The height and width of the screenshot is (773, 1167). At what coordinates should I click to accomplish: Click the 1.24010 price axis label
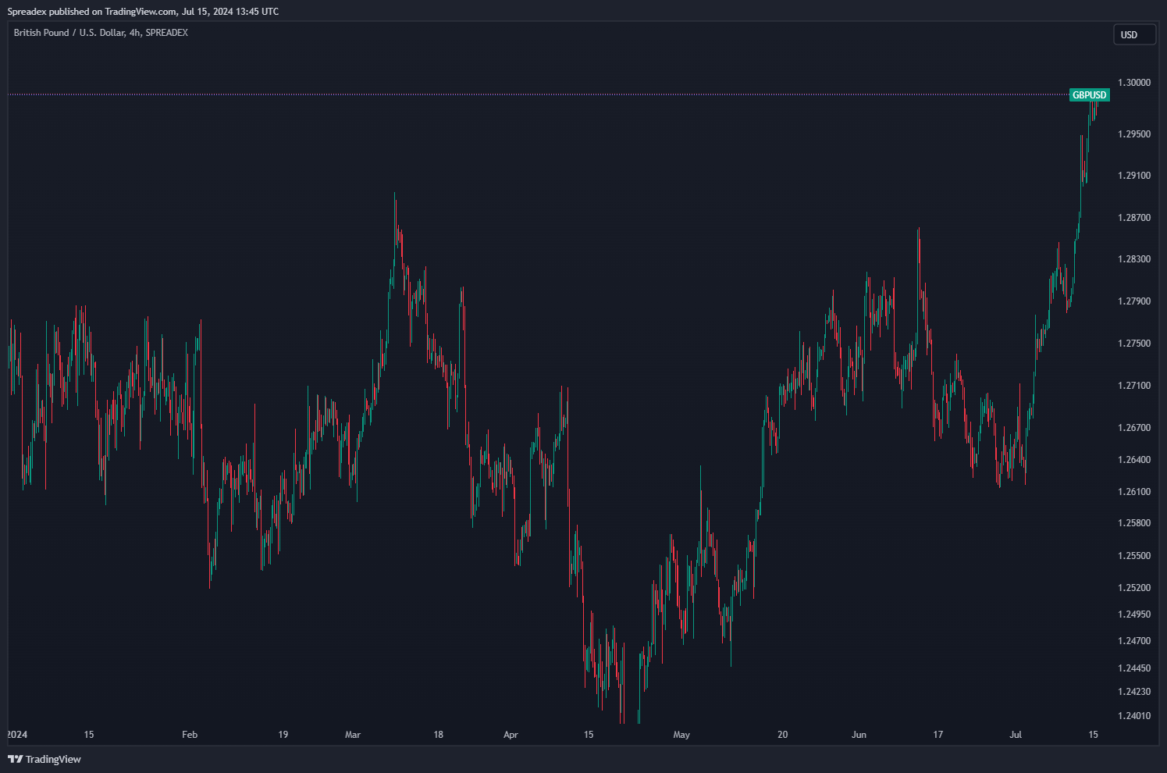coord(1134,716)
